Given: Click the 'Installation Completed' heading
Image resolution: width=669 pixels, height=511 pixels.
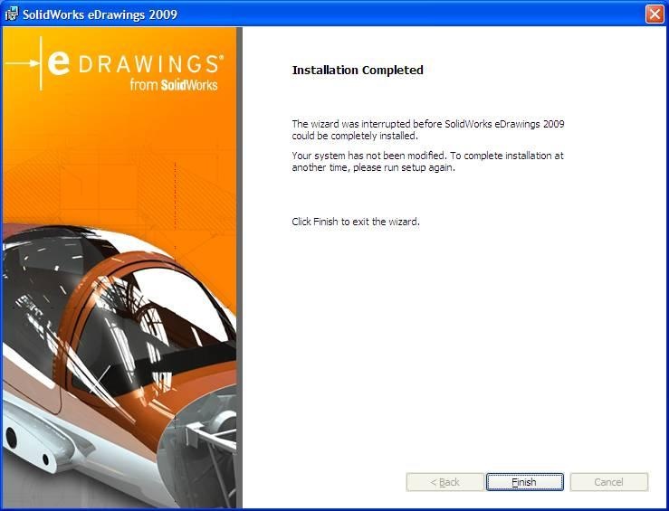Looking at the screenshot, I should click(358, 70).
